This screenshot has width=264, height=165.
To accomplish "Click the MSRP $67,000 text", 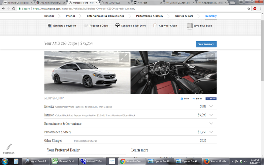I will (54, 98).
